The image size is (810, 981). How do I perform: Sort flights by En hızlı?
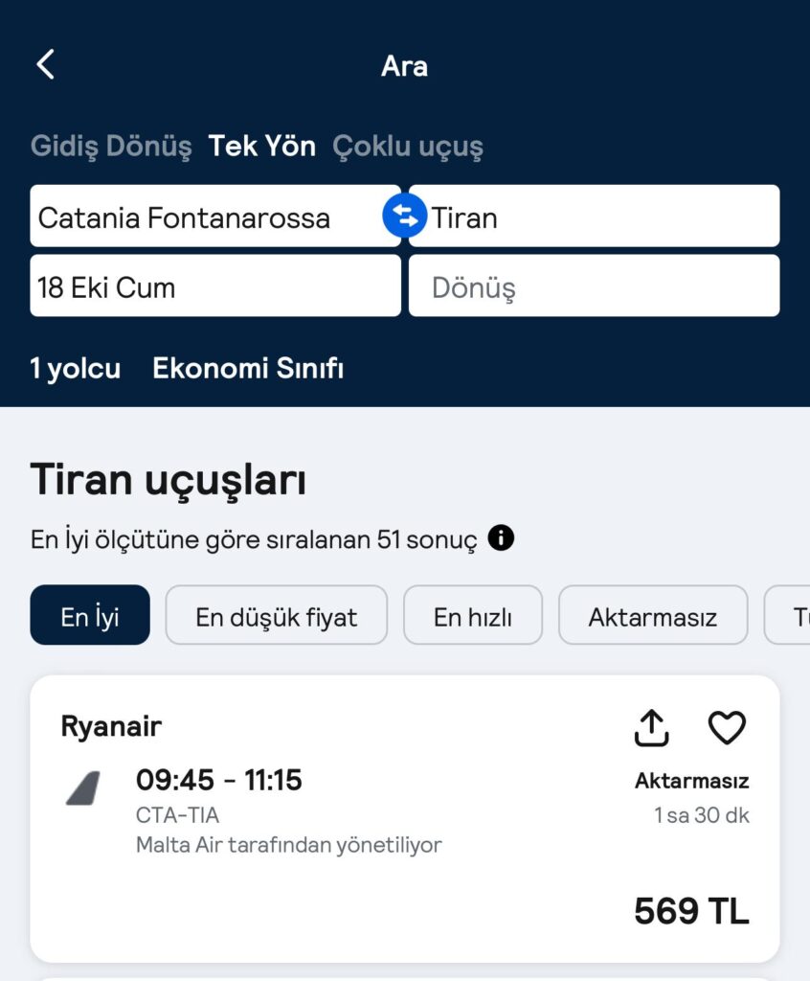(x=473, y=615)
